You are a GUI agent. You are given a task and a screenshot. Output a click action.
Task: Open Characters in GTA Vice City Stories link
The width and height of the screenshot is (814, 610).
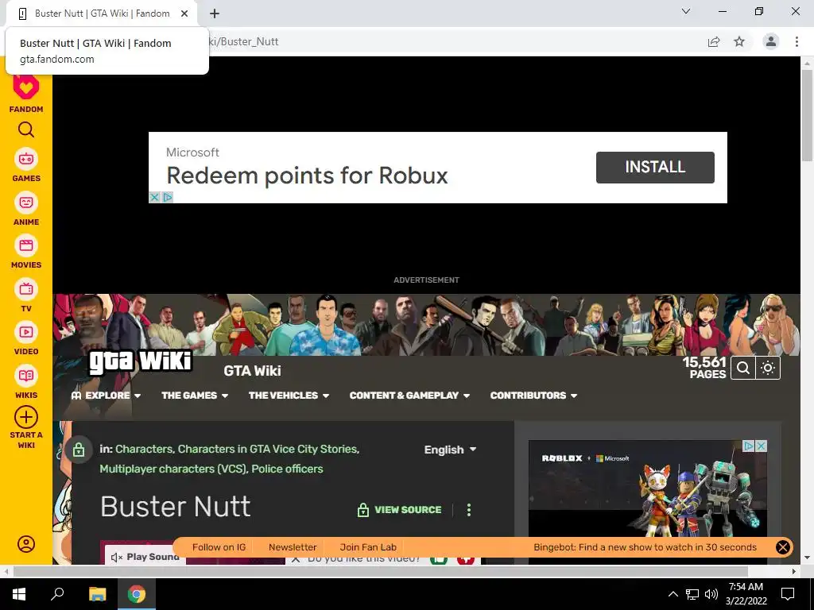click(x=268, y=450)
